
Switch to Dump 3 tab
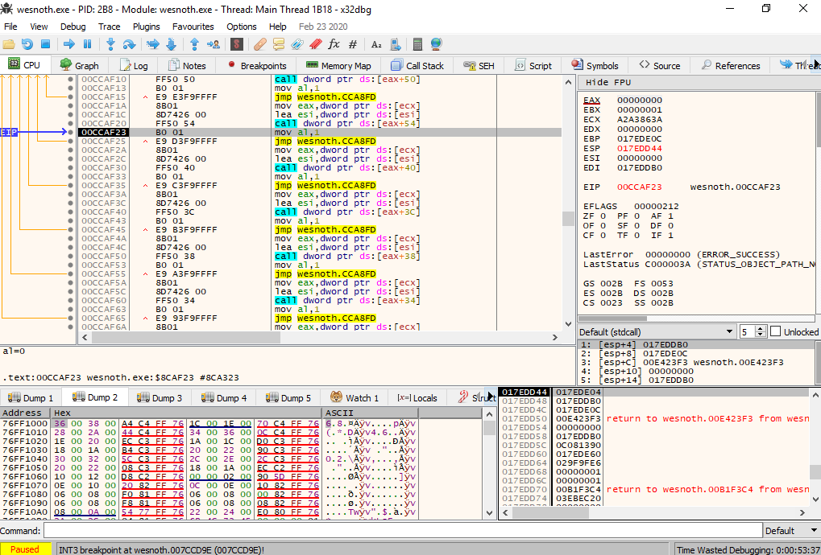pos(160,397)
